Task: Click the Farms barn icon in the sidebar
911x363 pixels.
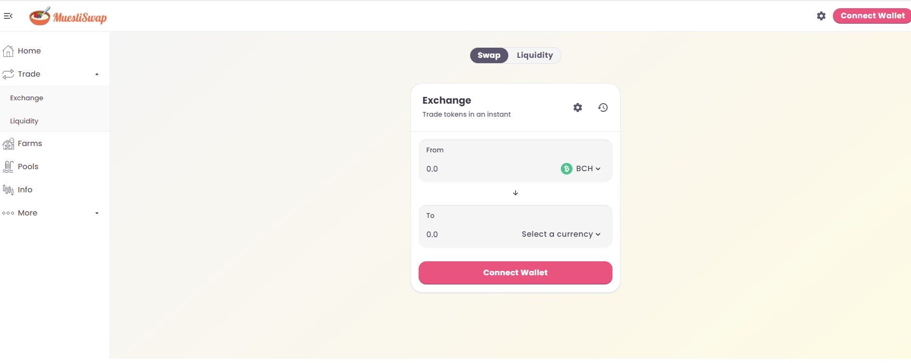Action: 8,144
